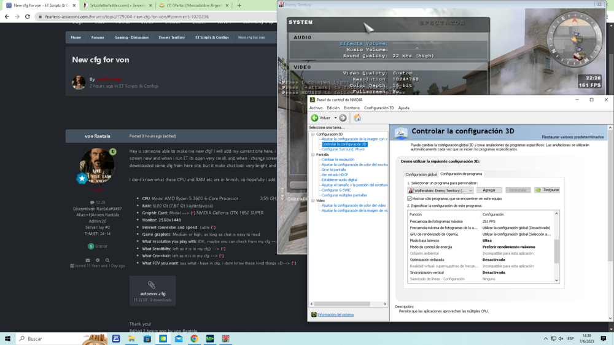Open the Configuración 3D menu
This screenshot has width=614, height=345.
(x=379, y=108)
